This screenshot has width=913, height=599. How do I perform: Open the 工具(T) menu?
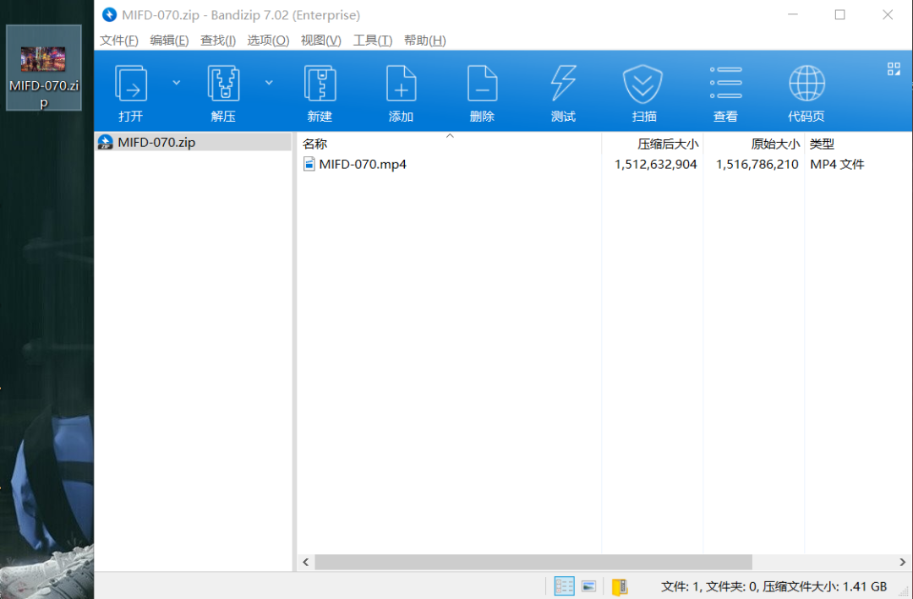(373, 41)
